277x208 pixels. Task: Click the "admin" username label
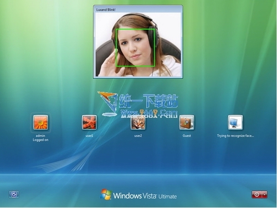coord(40,136)
